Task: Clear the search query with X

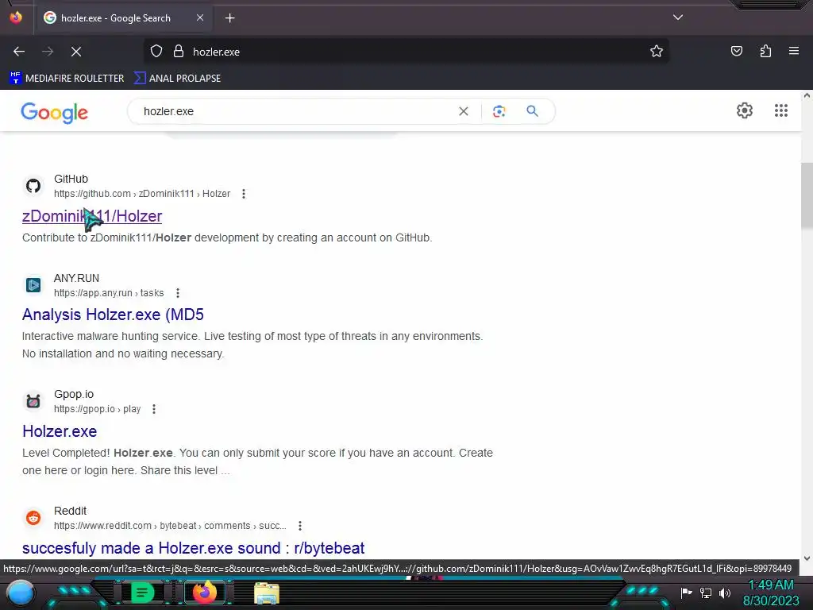Action: 464,111
